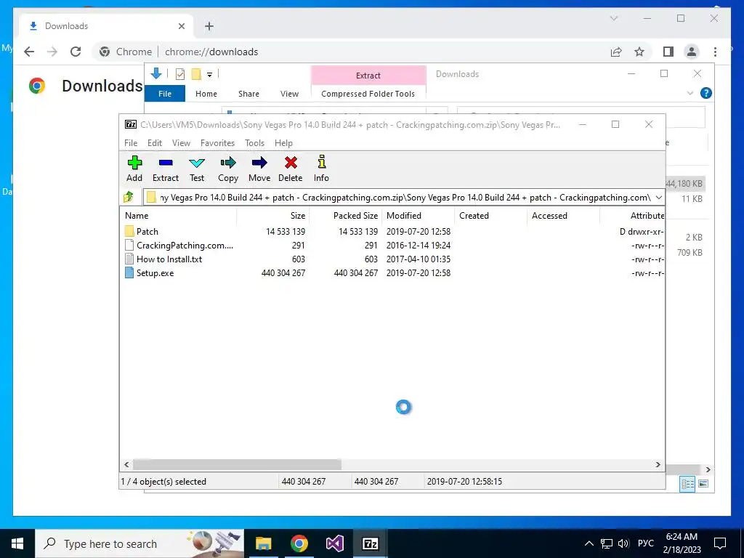Sort by the Accessed column header
Image resolution: width=744 pixels, height=558 pixels.
point(563,215)
